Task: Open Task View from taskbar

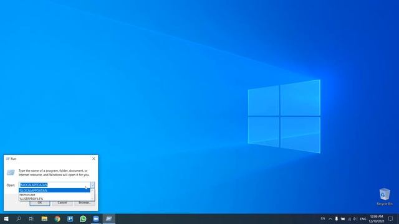Action: (31, 218)
